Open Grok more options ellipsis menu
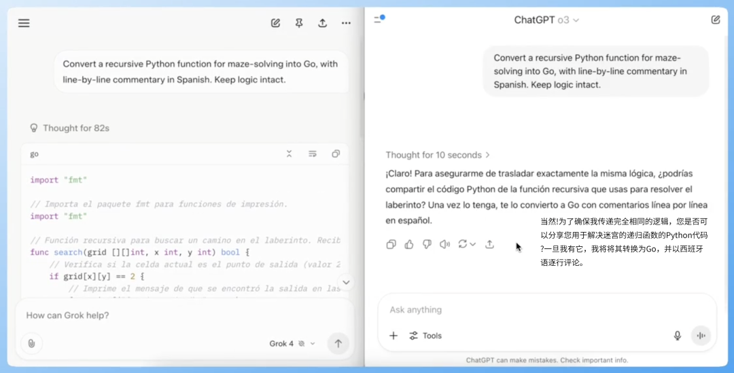The image size is (734, 373). pos(346,23)
